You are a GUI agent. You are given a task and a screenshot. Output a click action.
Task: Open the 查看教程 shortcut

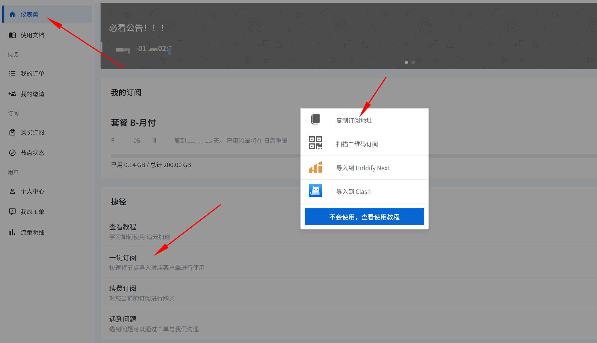click(123, 227)
